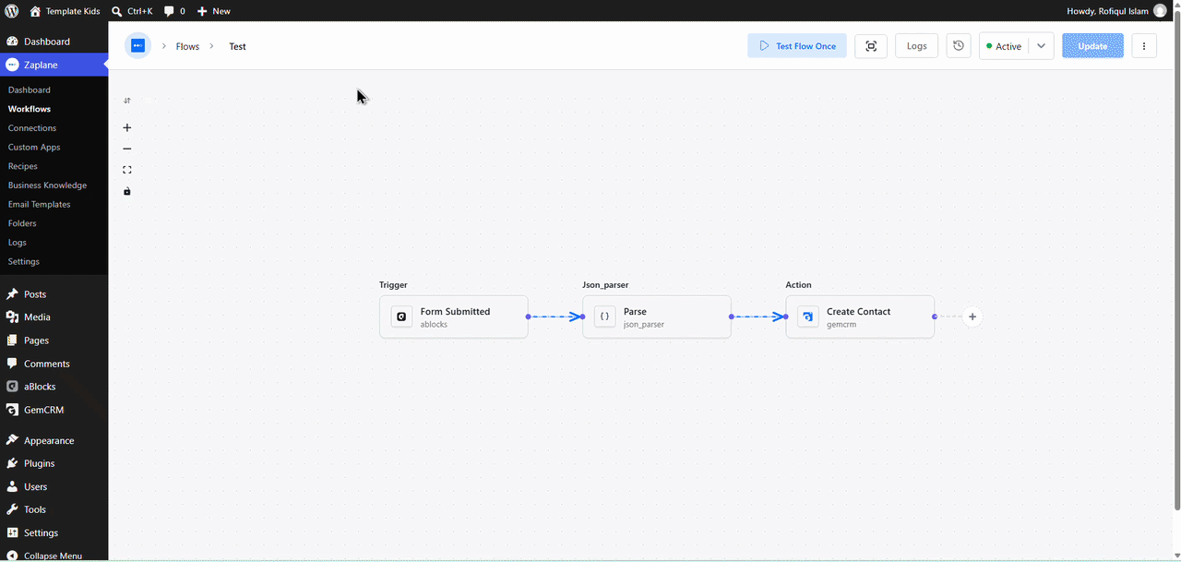Open Connections in the Zaplane submenu
The height and width of the screenshot is (562, 1181).
32,128
